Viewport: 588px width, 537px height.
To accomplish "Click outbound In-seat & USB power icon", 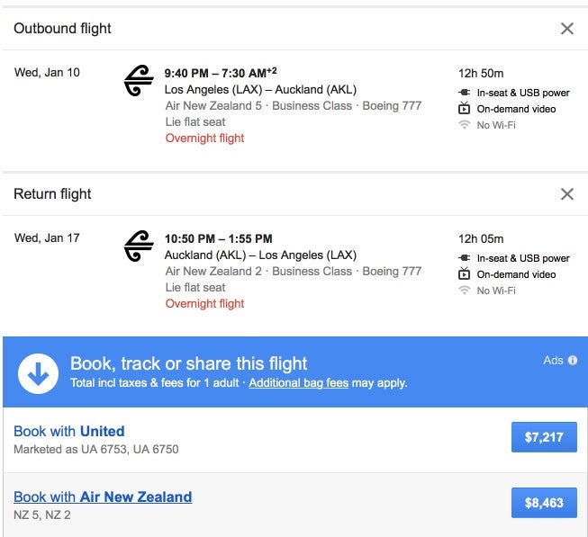I will [465, 93].
